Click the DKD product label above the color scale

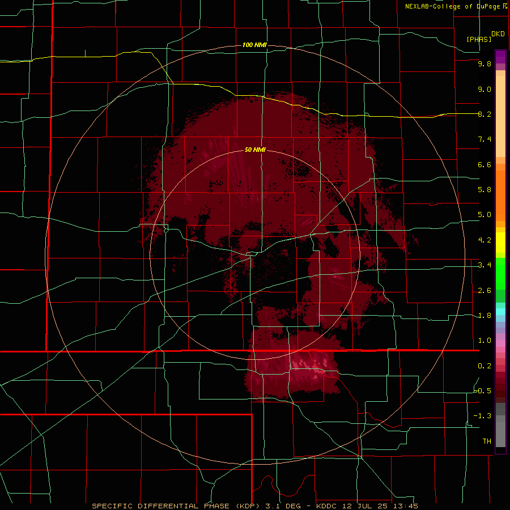(498, 34)
